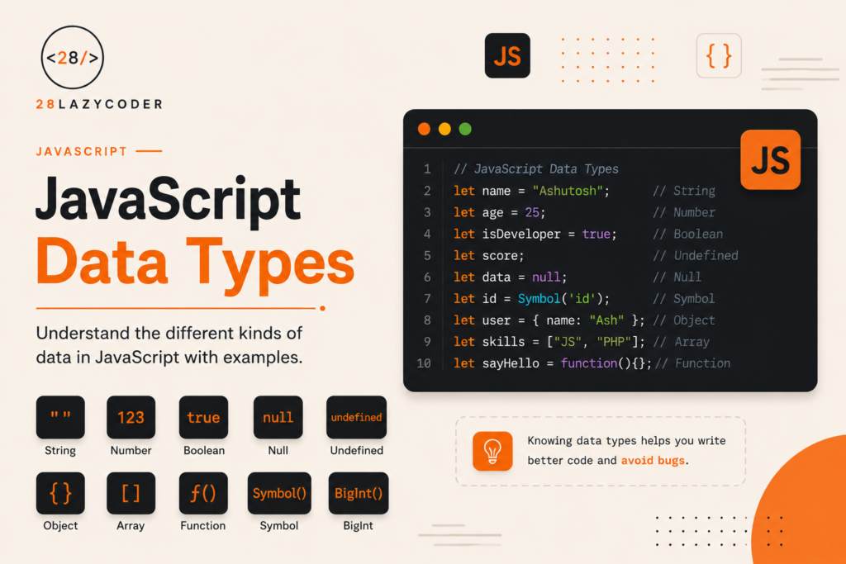Click the '// Number' comment
846x564 pixels.
click(683, 212)
